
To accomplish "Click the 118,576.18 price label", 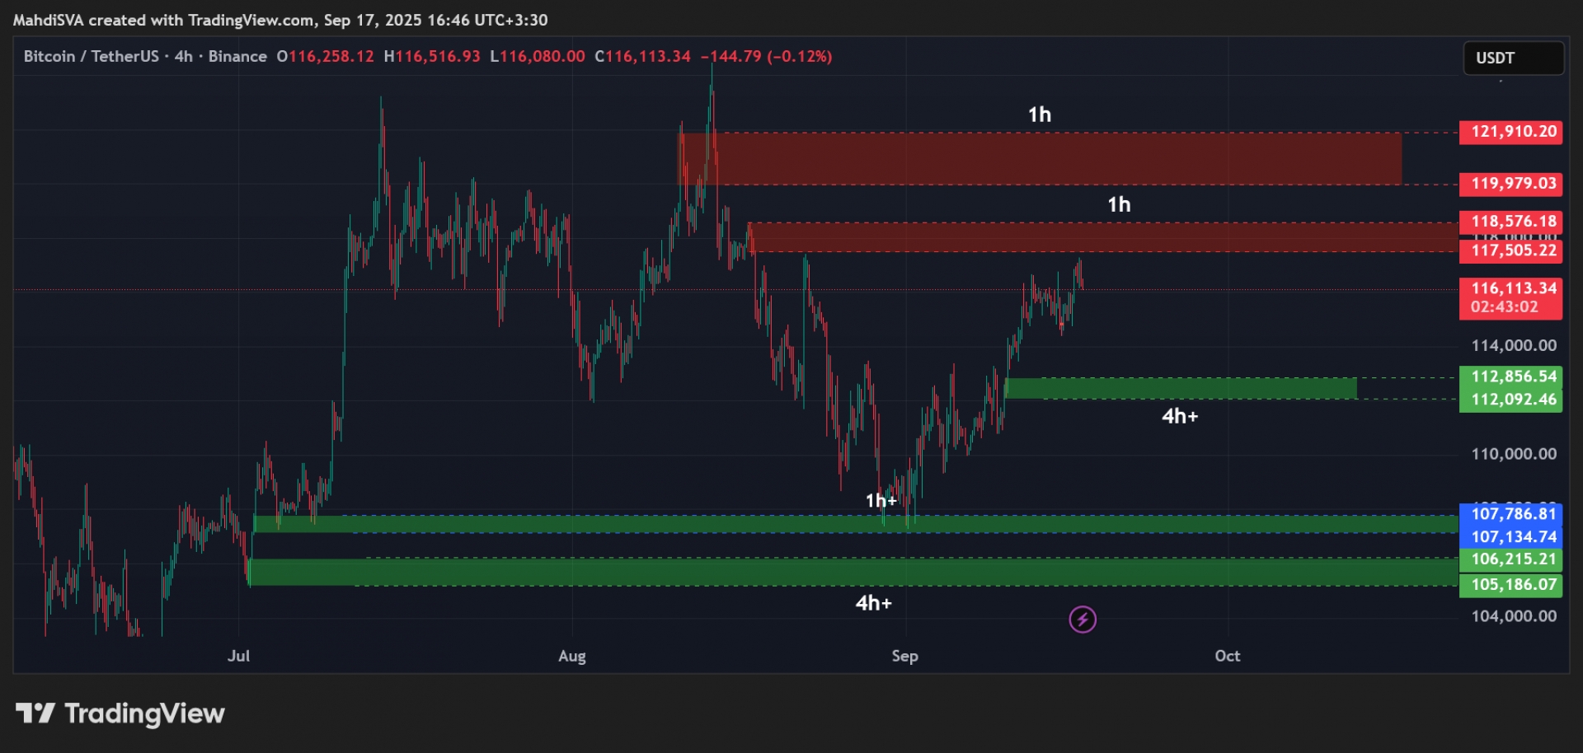I will 1510,222.
